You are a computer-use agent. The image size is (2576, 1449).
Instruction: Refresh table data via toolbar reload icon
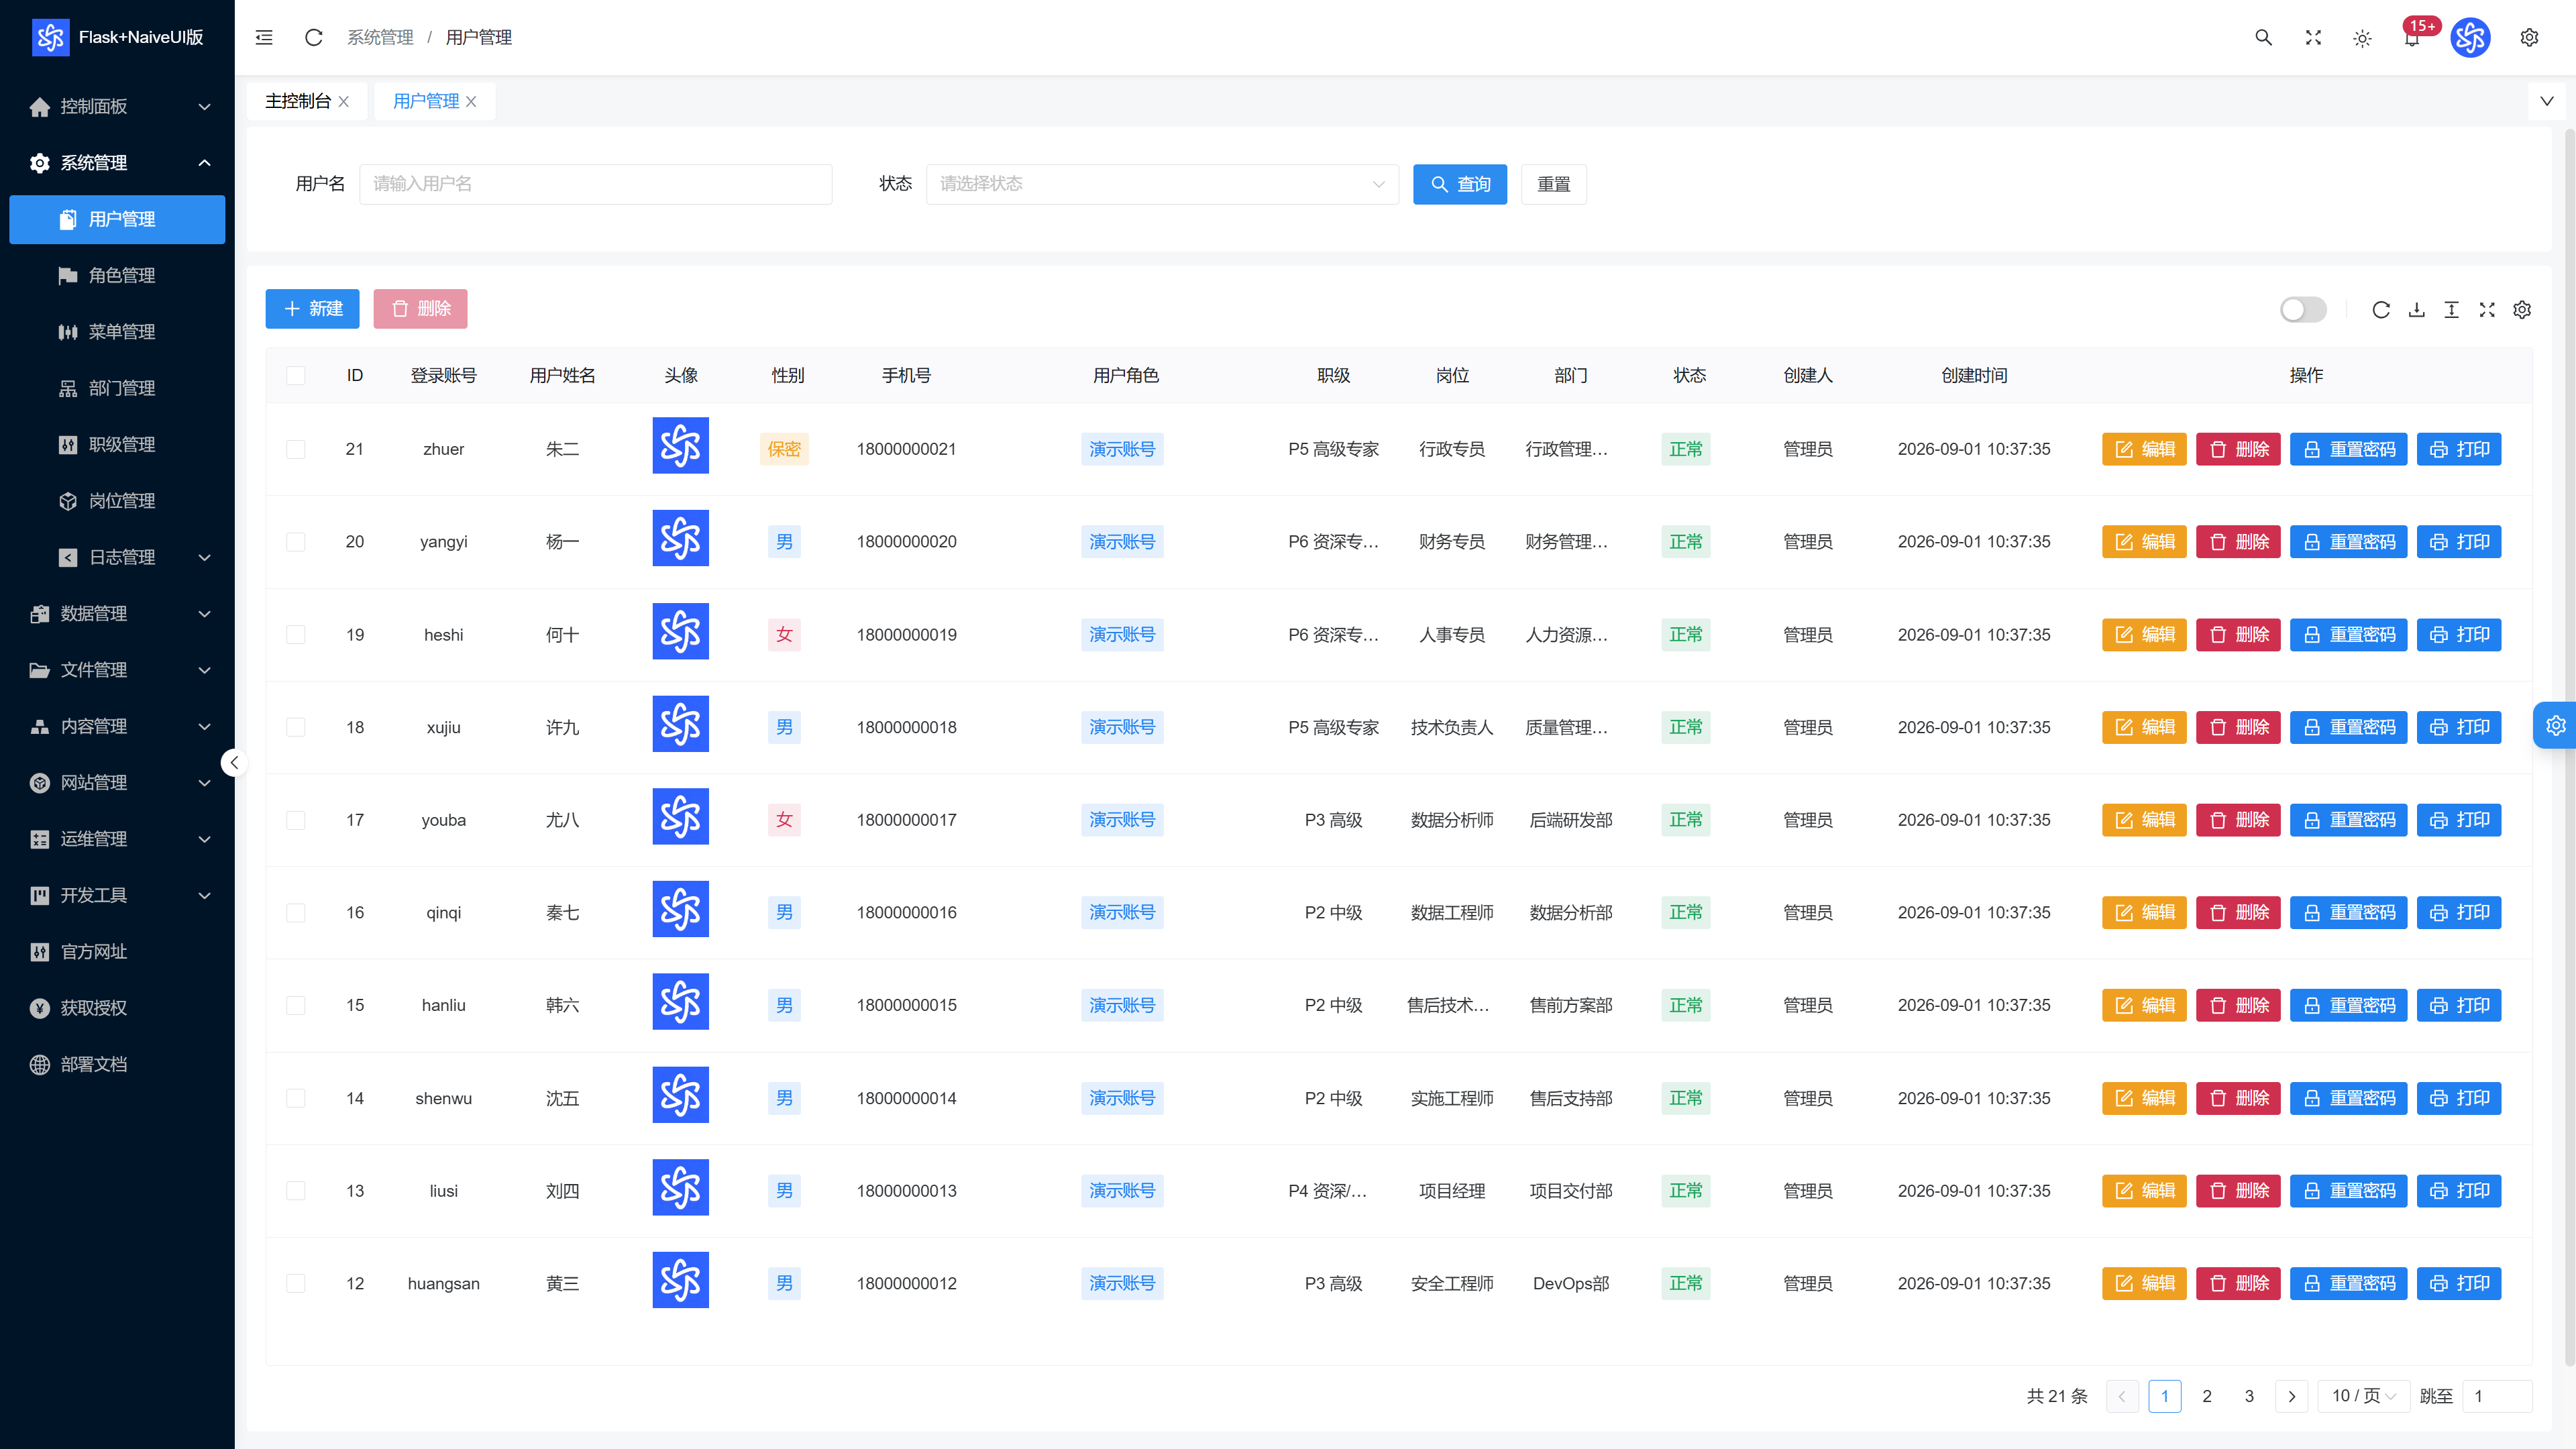pyautogui.click(x=2381, y=310)
